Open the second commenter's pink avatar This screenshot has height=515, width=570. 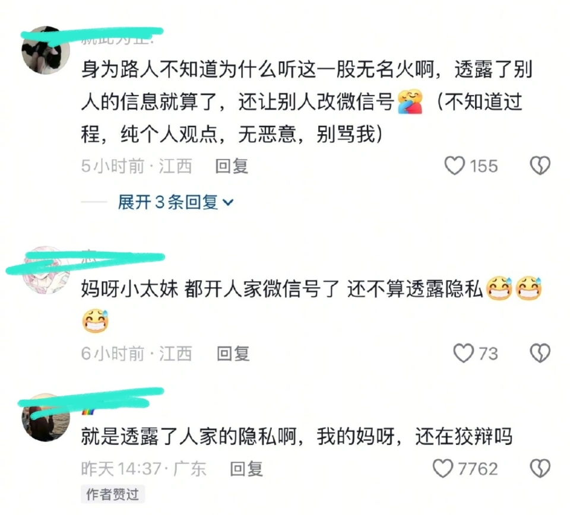46,269
